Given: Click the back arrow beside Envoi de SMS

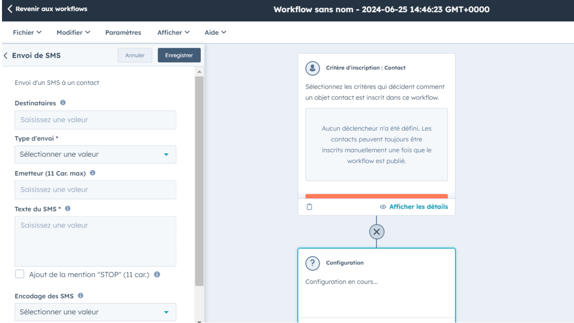Looking at the screenshot, I should [x=6, y=55].
